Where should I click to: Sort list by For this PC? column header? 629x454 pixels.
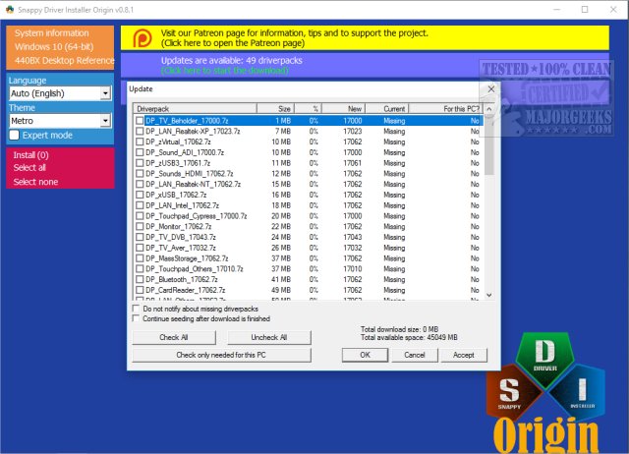[x=446, y=109]
